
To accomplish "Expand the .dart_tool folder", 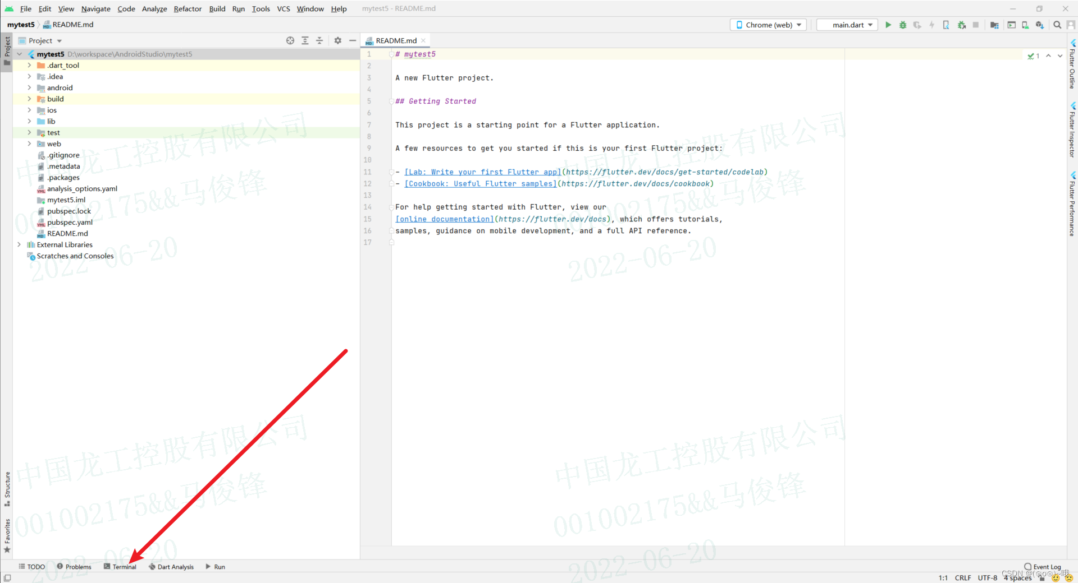I will tap(30, 66).
